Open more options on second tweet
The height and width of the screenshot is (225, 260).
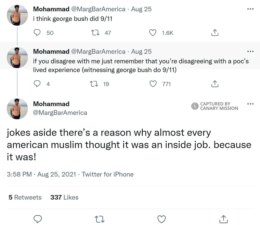pos(250,51)
